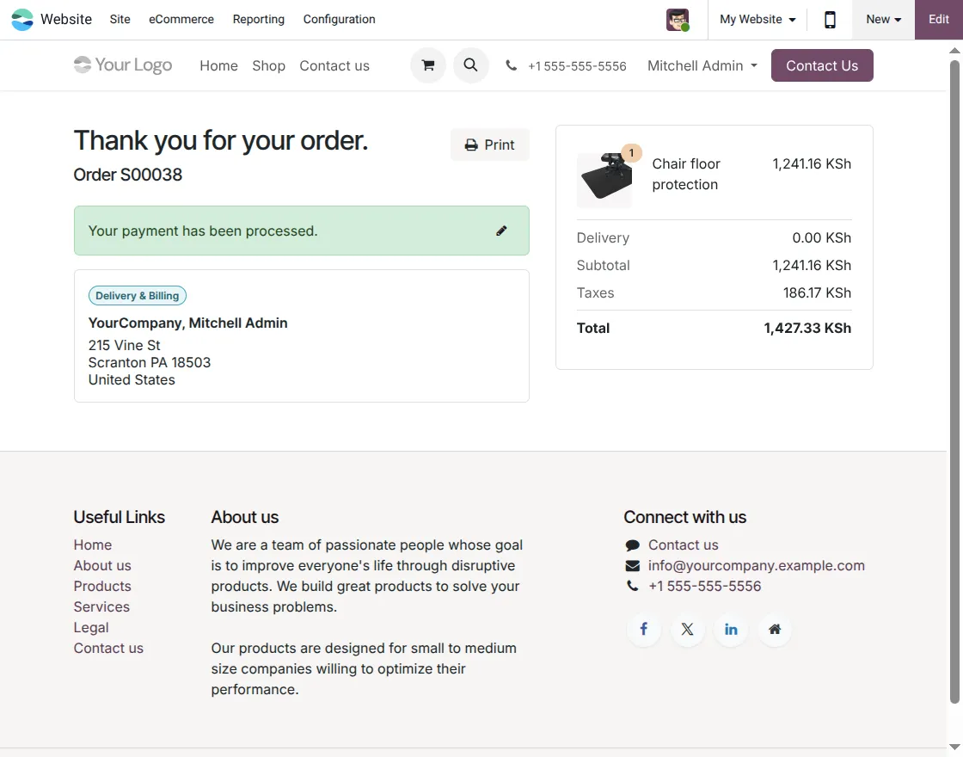Click the Your Logo image
Viewport: 963px width, 757px height.
(123, 65)
